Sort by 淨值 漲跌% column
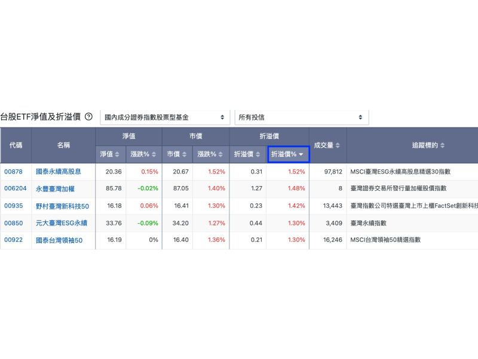This screenshot has width=478, height=359. coord(154,154)
